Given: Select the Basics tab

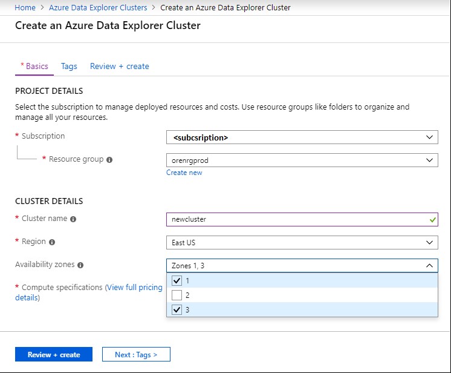Looking at the screenshot, I should coord(34,66).
